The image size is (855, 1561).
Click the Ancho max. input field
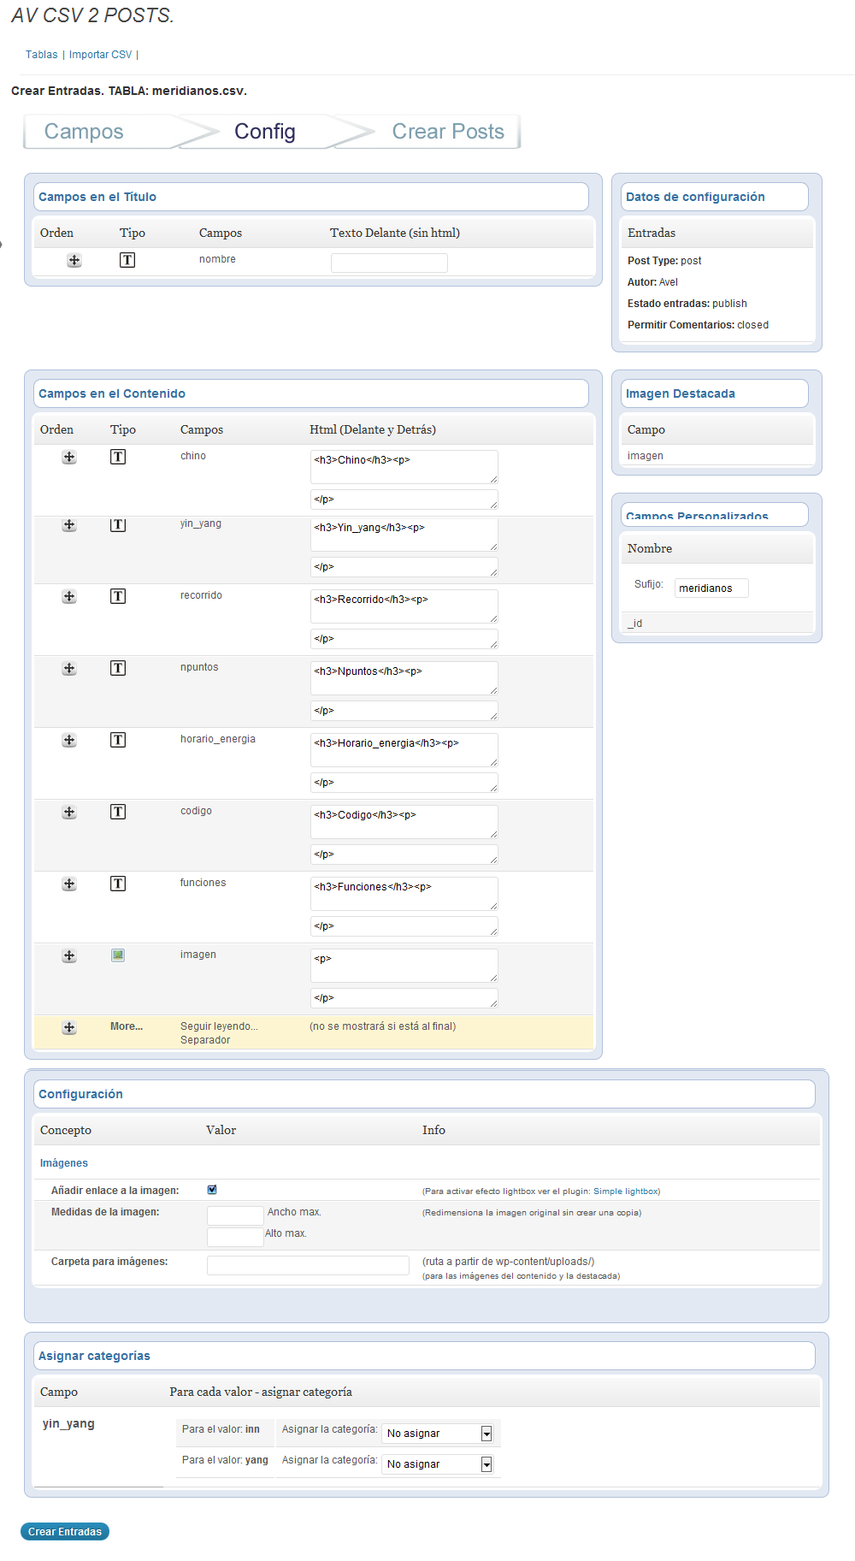click(235, 1215)
